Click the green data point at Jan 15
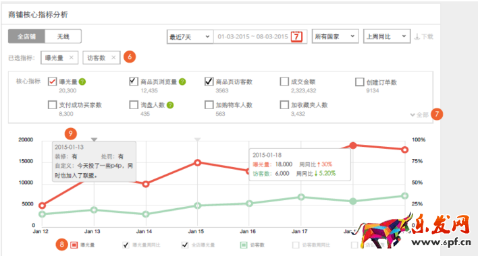 tap(198, 205)
